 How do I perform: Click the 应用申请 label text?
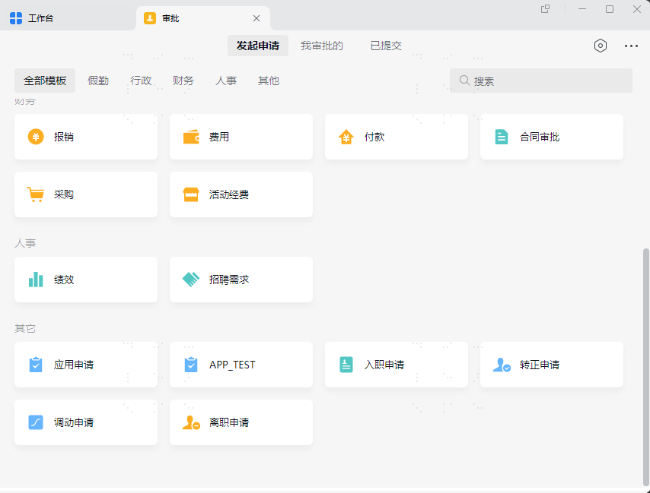click(74, 365)
